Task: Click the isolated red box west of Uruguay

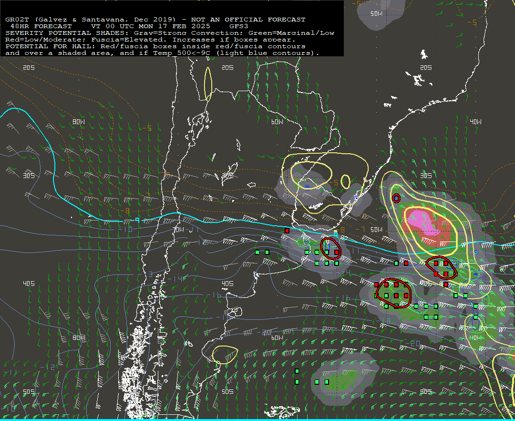Action: [287, 231]
